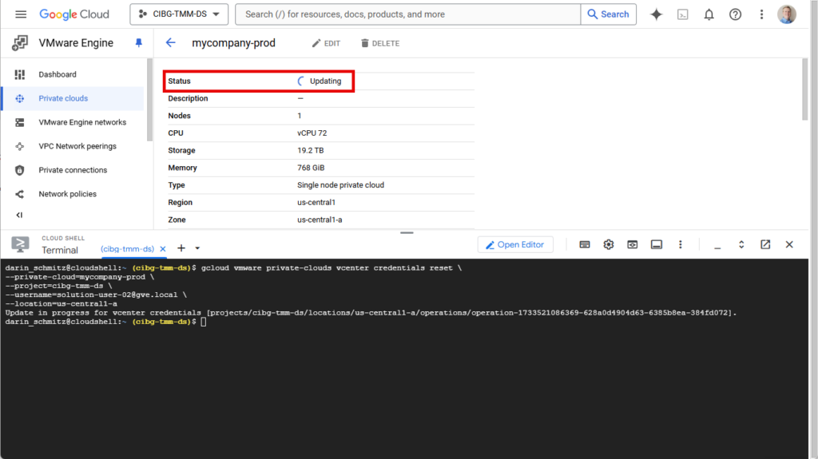Viewport: 818px width, 459px height.
Task: Click the Cloud Shell terminal logo icon
Action: (20, 244)
